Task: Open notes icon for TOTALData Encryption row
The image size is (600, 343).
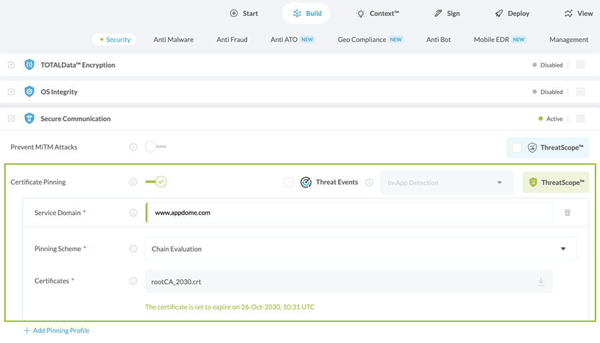Action: tap(580, 65)
